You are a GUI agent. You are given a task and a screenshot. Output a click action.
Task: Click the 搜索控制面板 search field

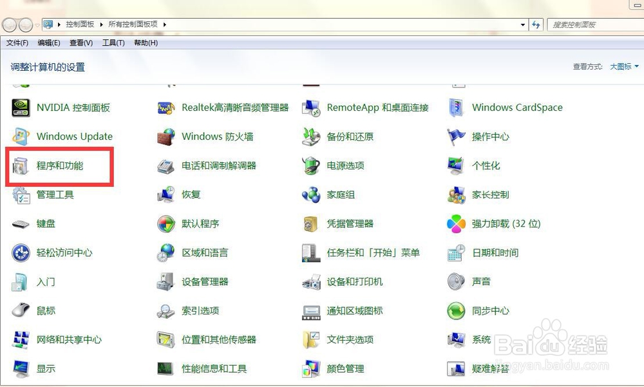[x=596, y=24]
